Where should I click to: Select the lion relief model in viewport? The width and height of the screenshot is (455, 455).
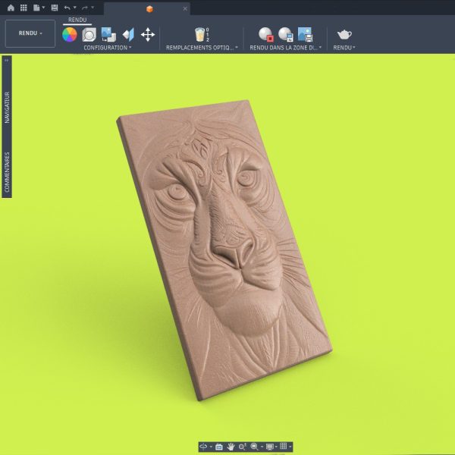click(224, 249)
